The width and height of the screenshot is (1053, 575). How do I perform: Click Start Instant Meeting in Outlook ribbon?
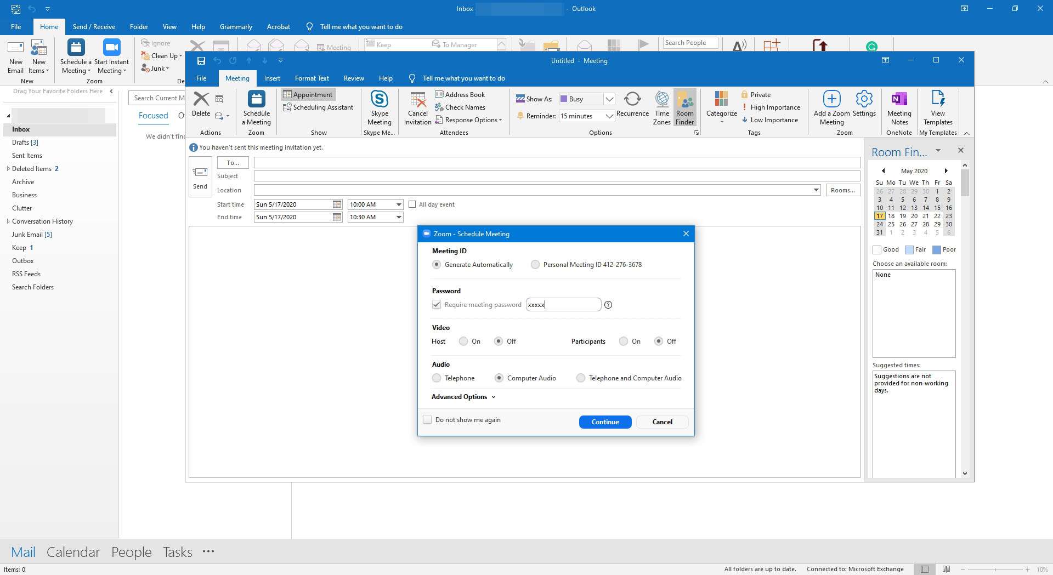[x=111, y=56]
